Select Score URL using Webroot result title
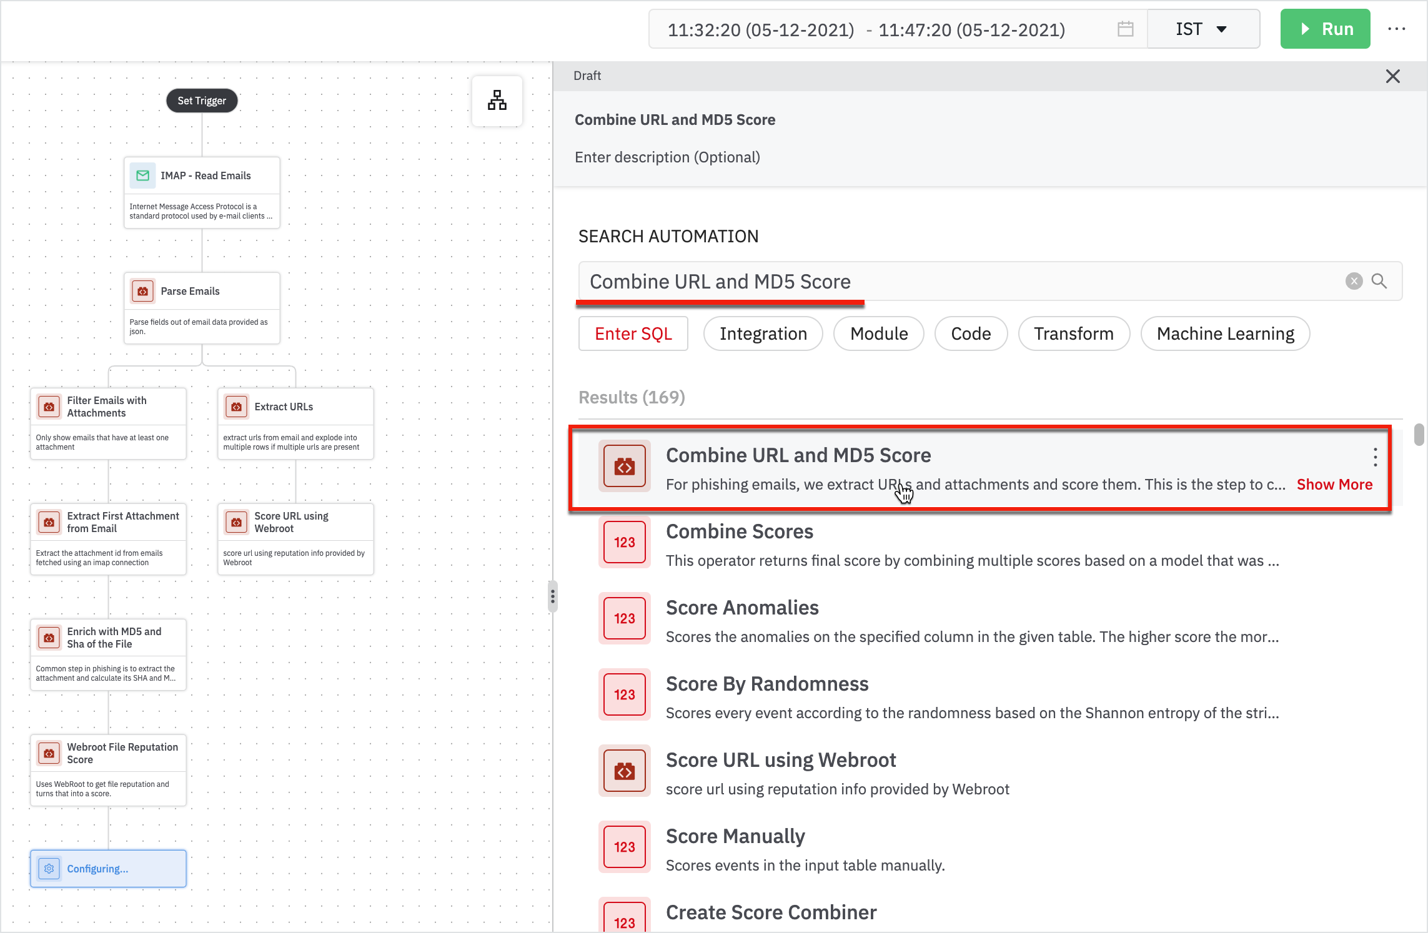Viewport: 1428px width, 933px height. [781, 760]
